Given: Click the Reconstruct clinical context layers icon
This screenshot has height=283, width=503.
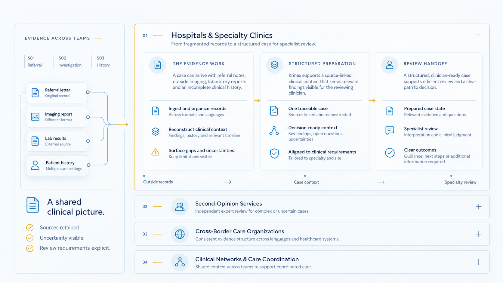Looking at the screenshot, I should (156, 132).
